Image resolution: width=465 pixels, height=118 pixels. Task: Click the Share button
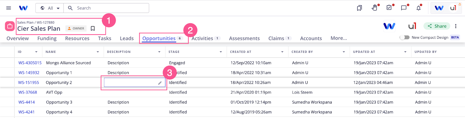tap(437, 26)
